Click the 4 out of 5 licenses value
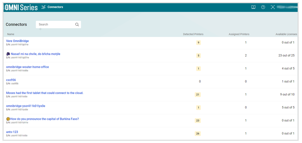Viewport: 302px width, 143px height. [288, 68]
